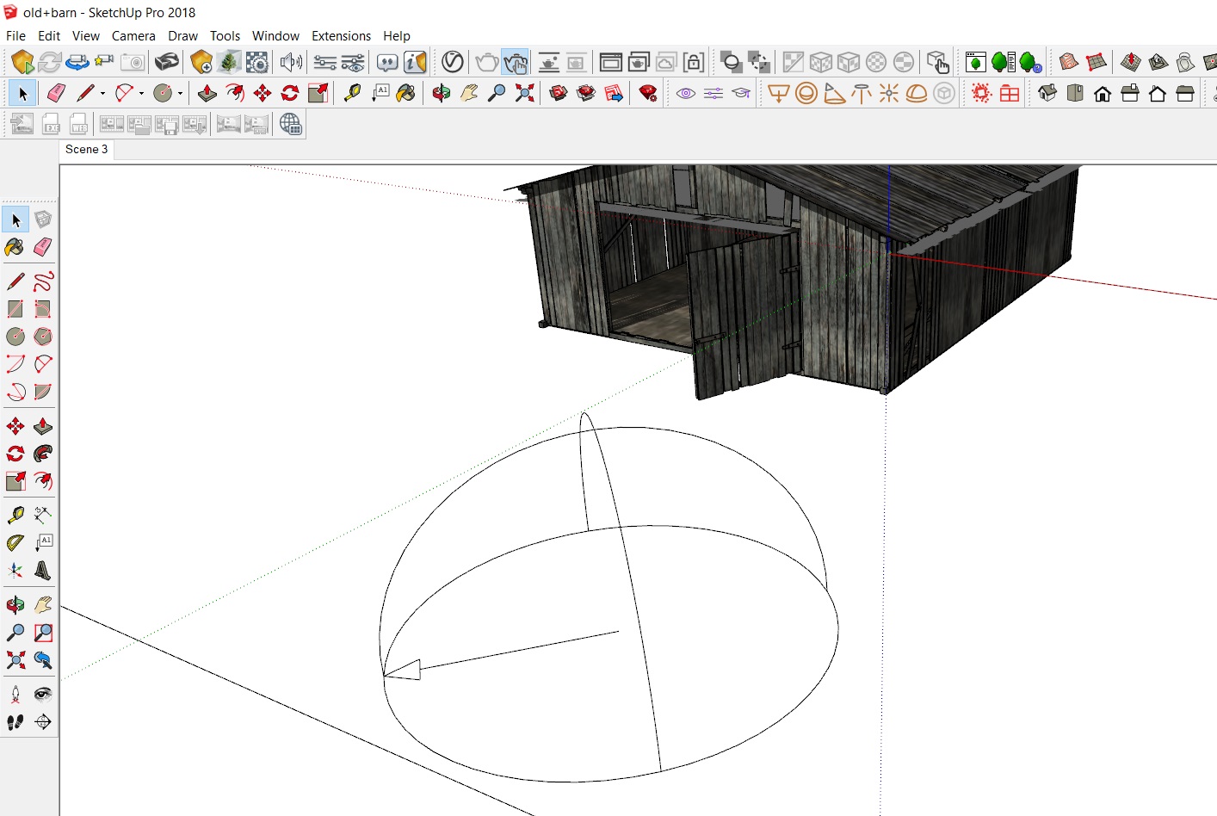Pick the Paint Bucket in left toolbar

pos(15,247)
